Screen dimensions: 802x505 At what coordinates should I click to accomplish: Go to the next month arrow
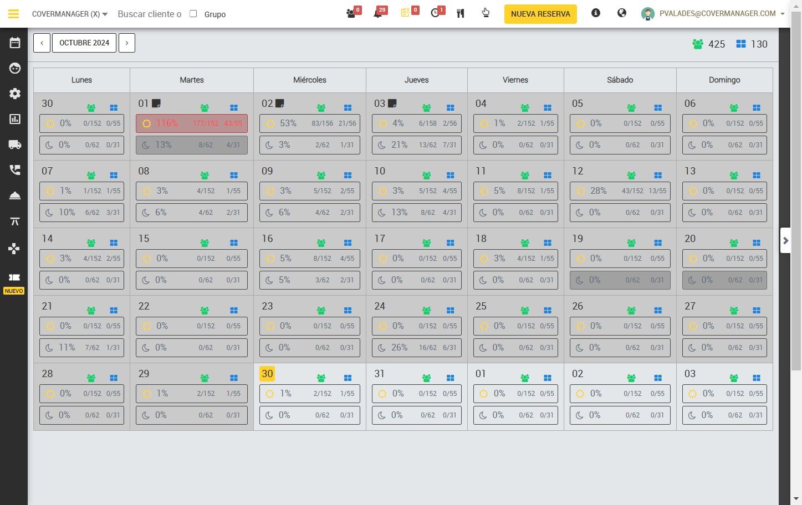tap(127, 43)
